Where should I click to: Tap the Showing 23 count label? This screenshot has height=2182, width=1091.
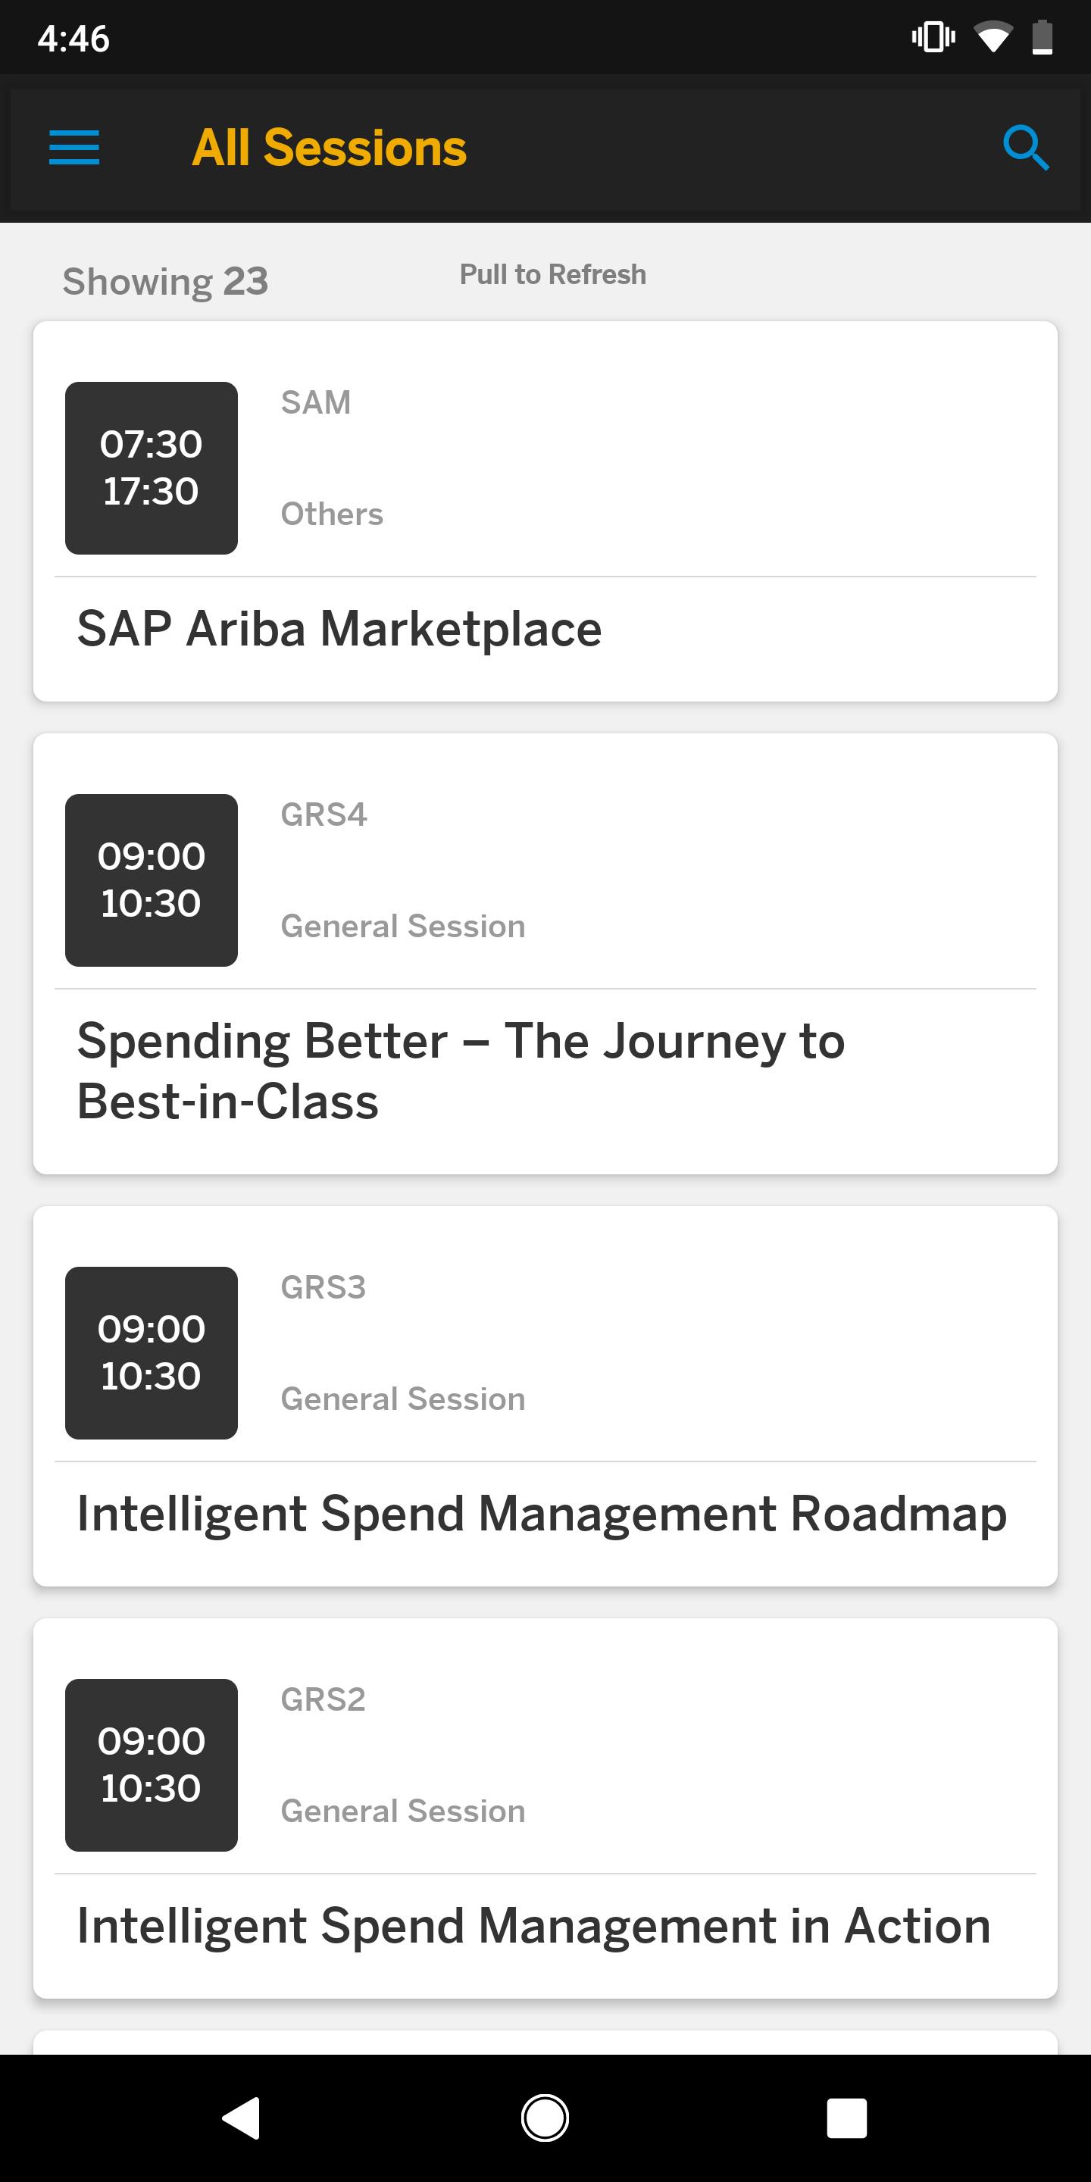165,281
